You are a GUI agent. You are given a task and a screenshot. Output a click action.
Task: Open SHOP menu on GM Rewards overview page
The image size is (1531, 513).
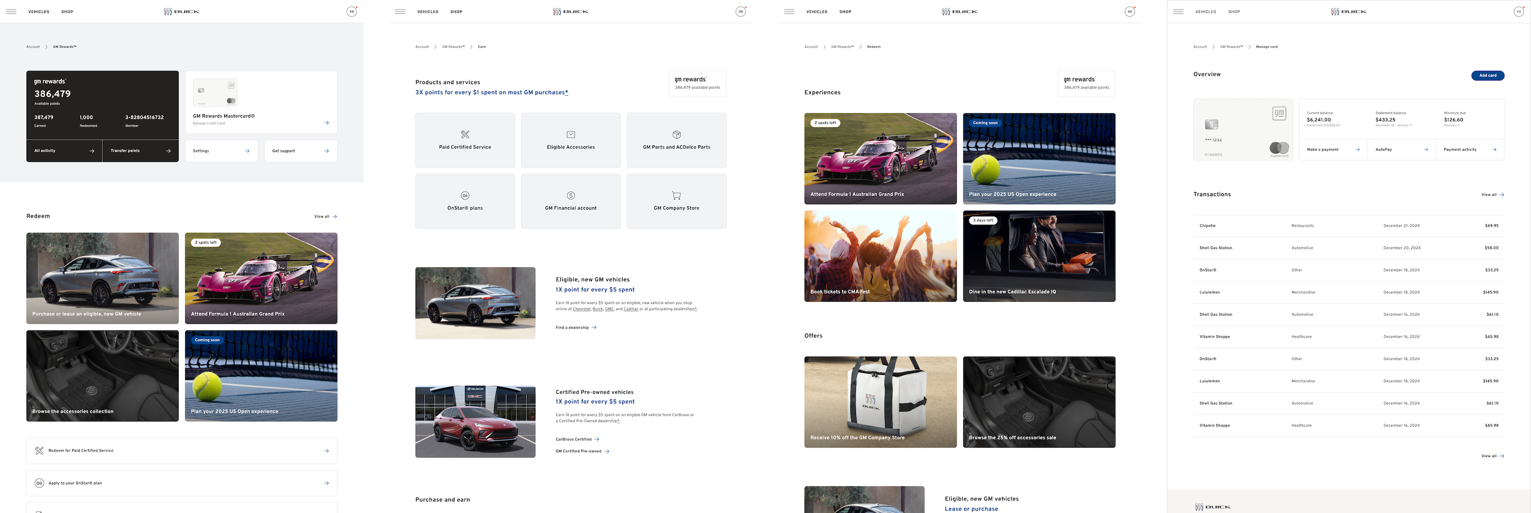[67, 12]
